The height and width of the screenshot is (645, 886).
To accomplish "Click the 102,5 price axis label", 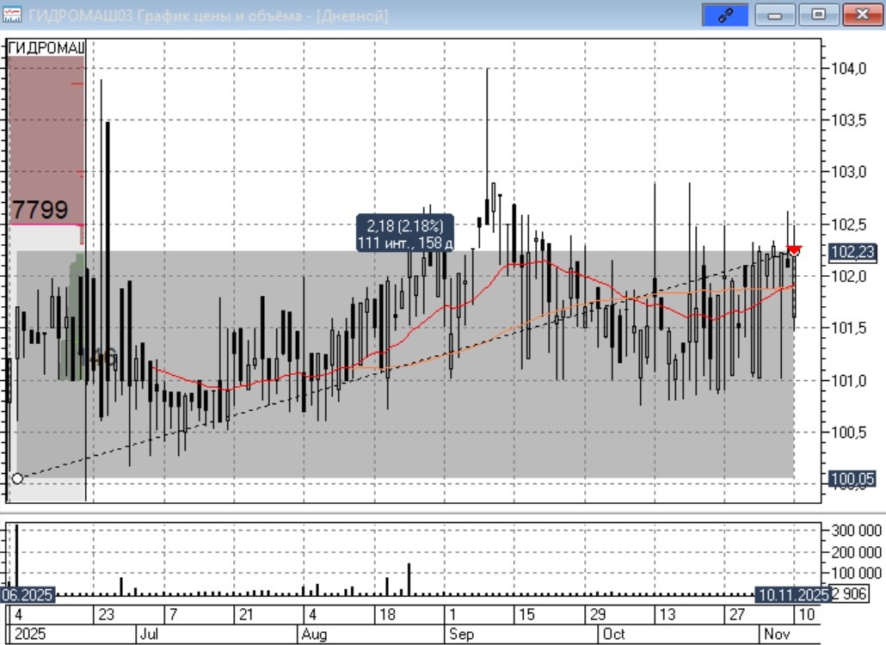I will point(849,224).
